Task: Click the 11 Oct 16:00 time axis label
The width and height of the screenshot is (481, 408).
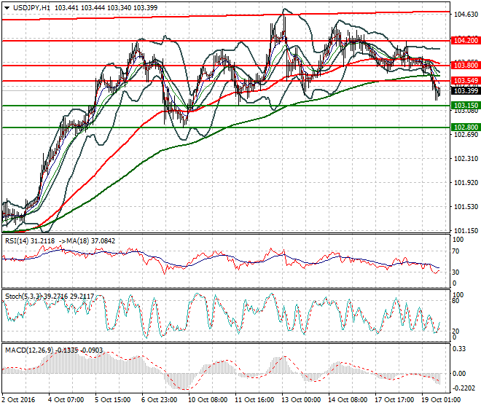Action: pos(254,400)
